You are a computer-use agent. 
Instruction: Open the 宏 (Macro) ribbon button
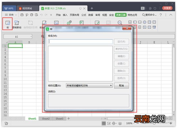click(8, 24)
